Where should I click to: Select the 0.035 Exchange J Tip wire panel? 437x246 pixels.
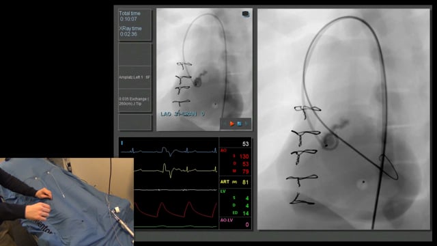point(135,100)
